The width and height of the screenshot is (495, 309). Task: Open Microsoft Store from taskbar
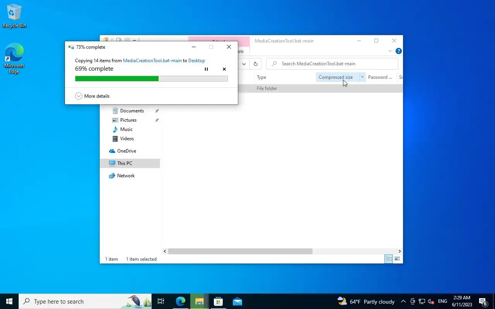[218, 301]
